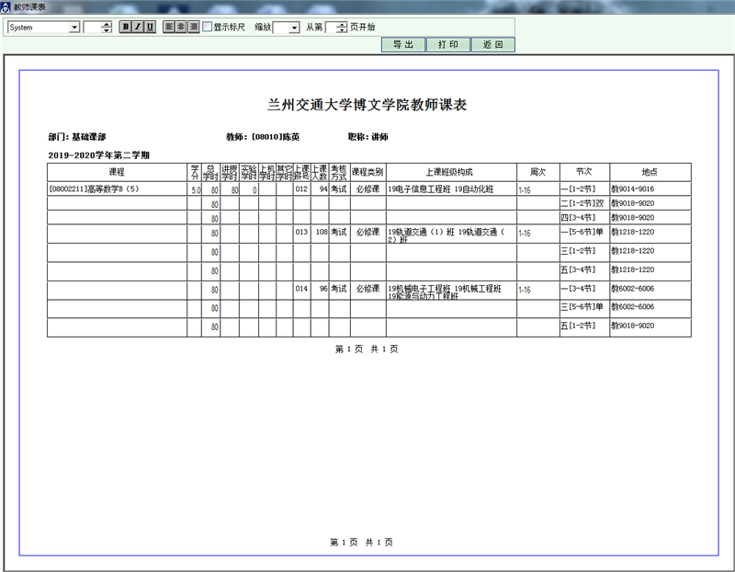735x572 pixels.
Task: Expand the 缩放 zoom dropdown
Action: (x=294, y=28)
